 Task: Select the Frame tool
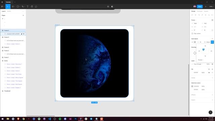13,6
